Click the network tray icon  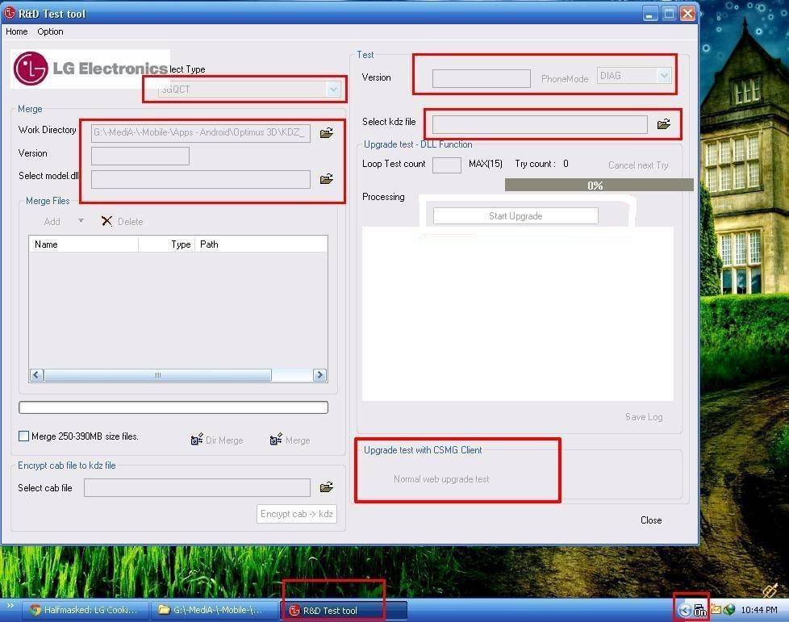coord(699,611)
